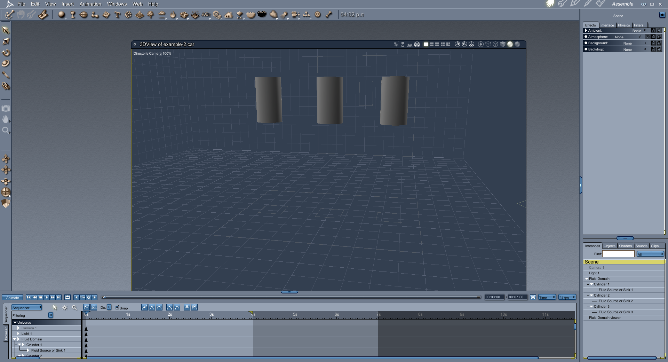The width and height of the screenshot is (668, 362).
Task: Stop the animation playback
Action: [41, 297]
